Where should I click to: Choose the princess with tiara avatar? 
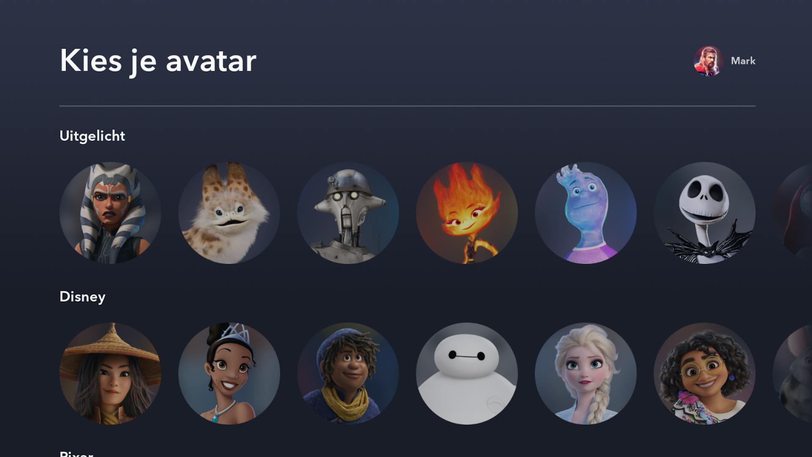pos(229,374)
